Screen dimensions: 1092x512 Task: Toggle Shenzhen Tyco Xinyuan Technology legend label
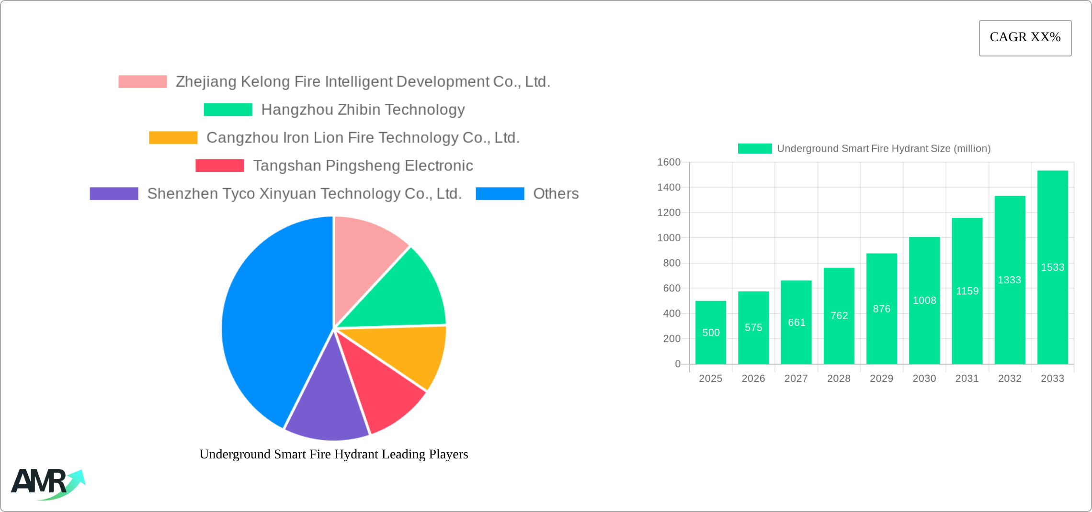305,194
